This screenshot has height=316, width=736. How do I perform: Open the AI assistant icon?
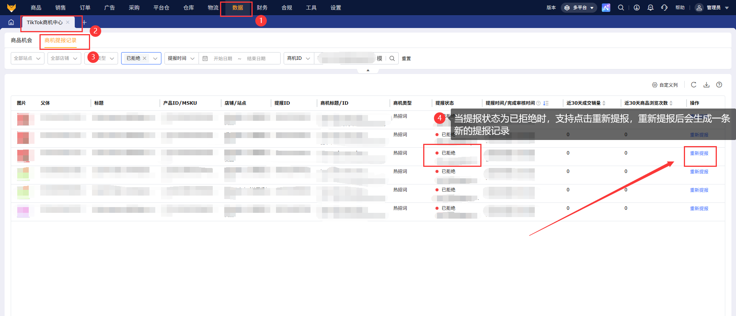pos(606,8)
